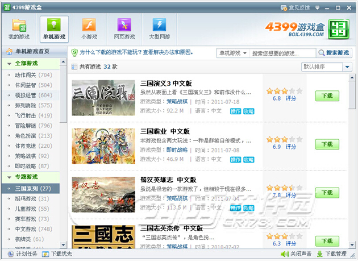
Task: Select 即时战略 (87) category
Action: click(31, 166)
